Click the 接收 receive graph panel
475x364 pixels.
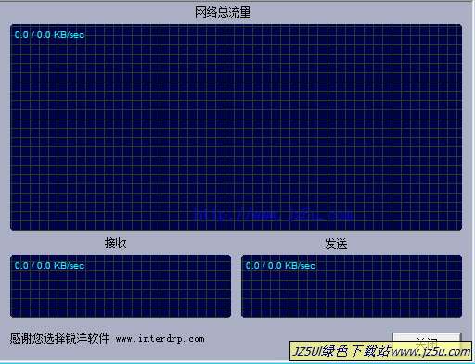(121, 286)
